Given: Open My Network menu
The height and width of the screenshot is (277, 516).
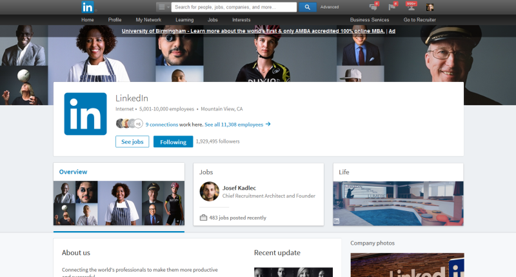Looking at the screenshot, I should click(148, 20).
